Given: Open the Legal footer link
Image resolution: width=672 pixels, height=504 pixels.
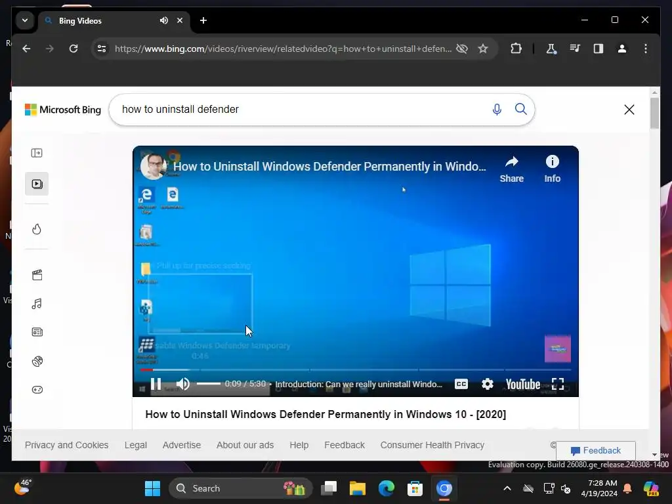Looking at the screenshot, I should [x=135, y=445].
